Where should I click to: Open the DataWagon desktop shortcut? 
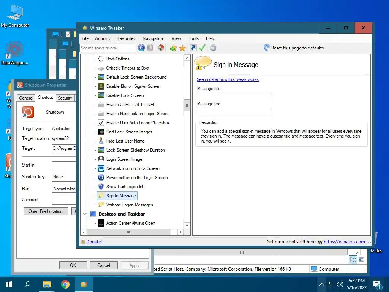pyautogui.click(x=14, y=53)
